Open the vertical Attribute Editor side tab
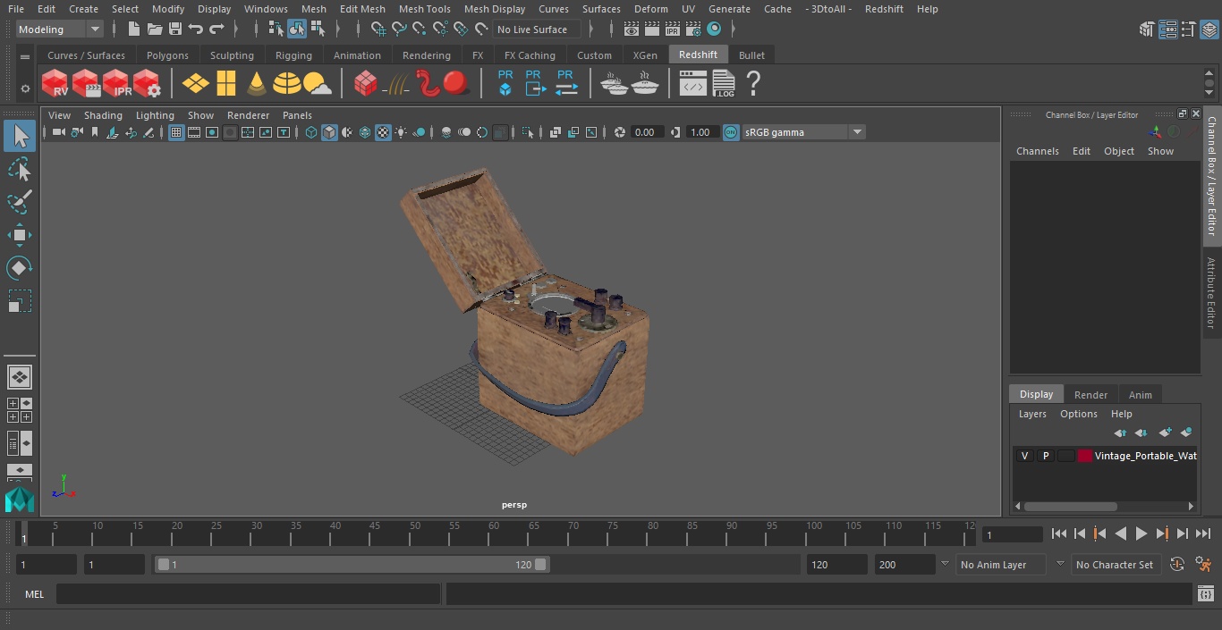This screenshot has height=630, width=1222. [x=1211, y=292]
